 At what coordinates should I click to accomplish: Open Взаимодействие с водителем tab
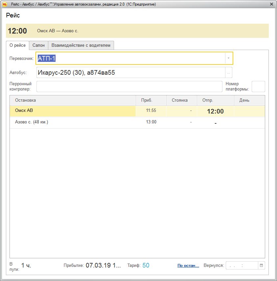[x=81, y=45]
